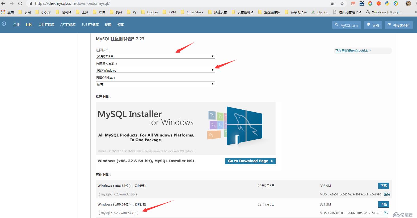The width and height of the screenshot is (417, 218).
Task: Click the 321.3M file size text
Action: tap(325, 204)
